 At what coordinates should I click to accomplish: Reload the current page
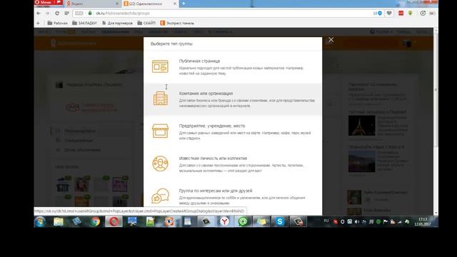pyautogui.click(x=57, y=13)
